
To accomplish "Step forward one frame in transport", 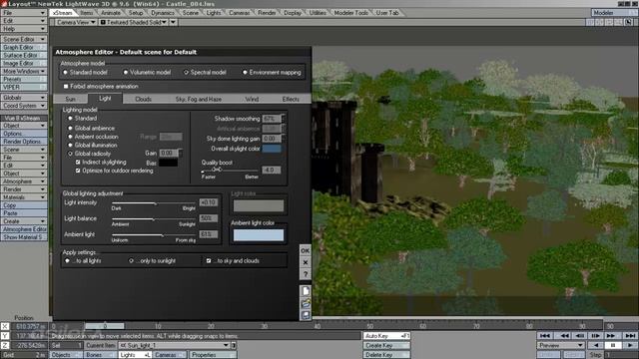I will click(595, 336).
